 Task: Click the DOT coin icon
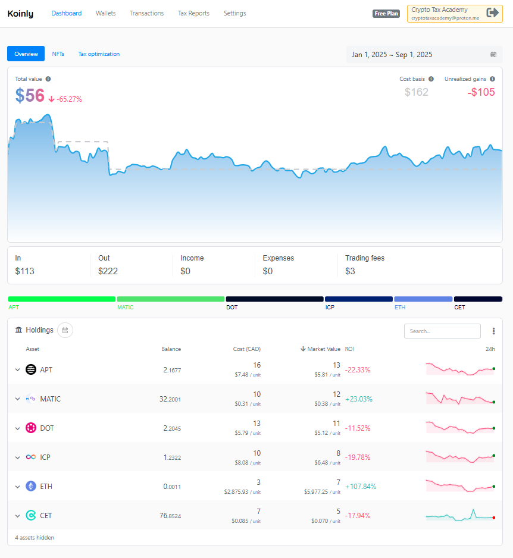coord(31,428)
